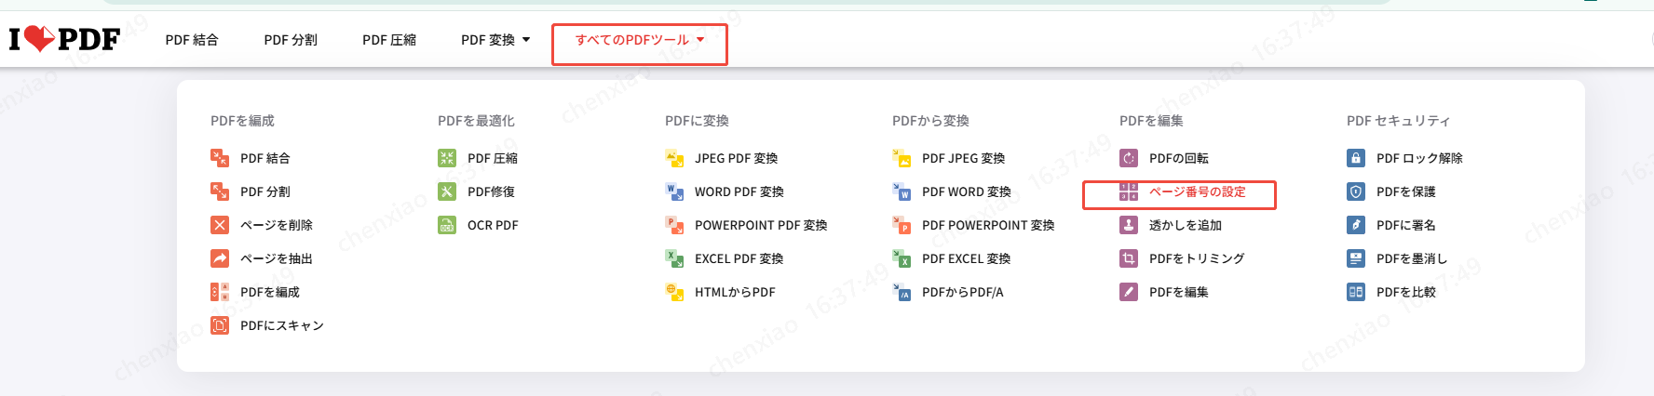Click the PDF ロック解除 unlock icon
The height and width of the screenshot is (396, 1654).
click(1356, 158)
